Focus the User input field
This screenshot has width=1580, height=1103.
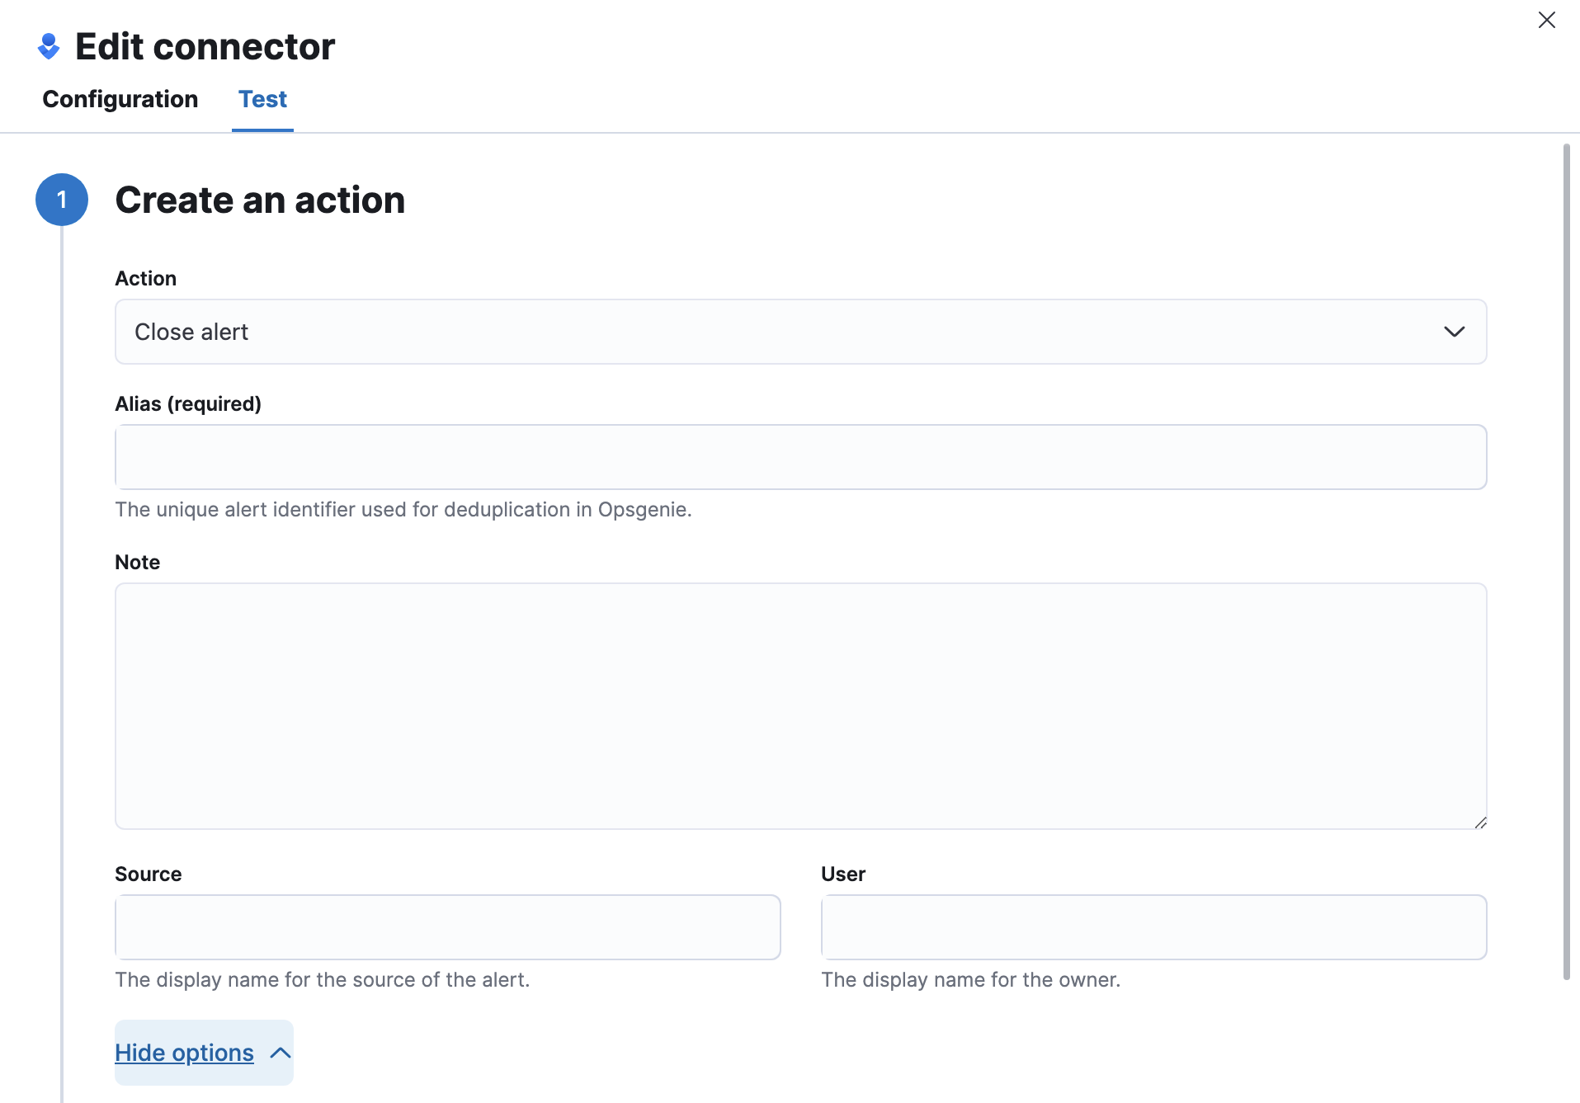(x=1153, y=927)
